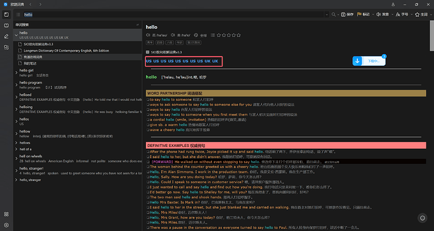Click the 高考 tag under pronunciation

[x=150, y=43]
